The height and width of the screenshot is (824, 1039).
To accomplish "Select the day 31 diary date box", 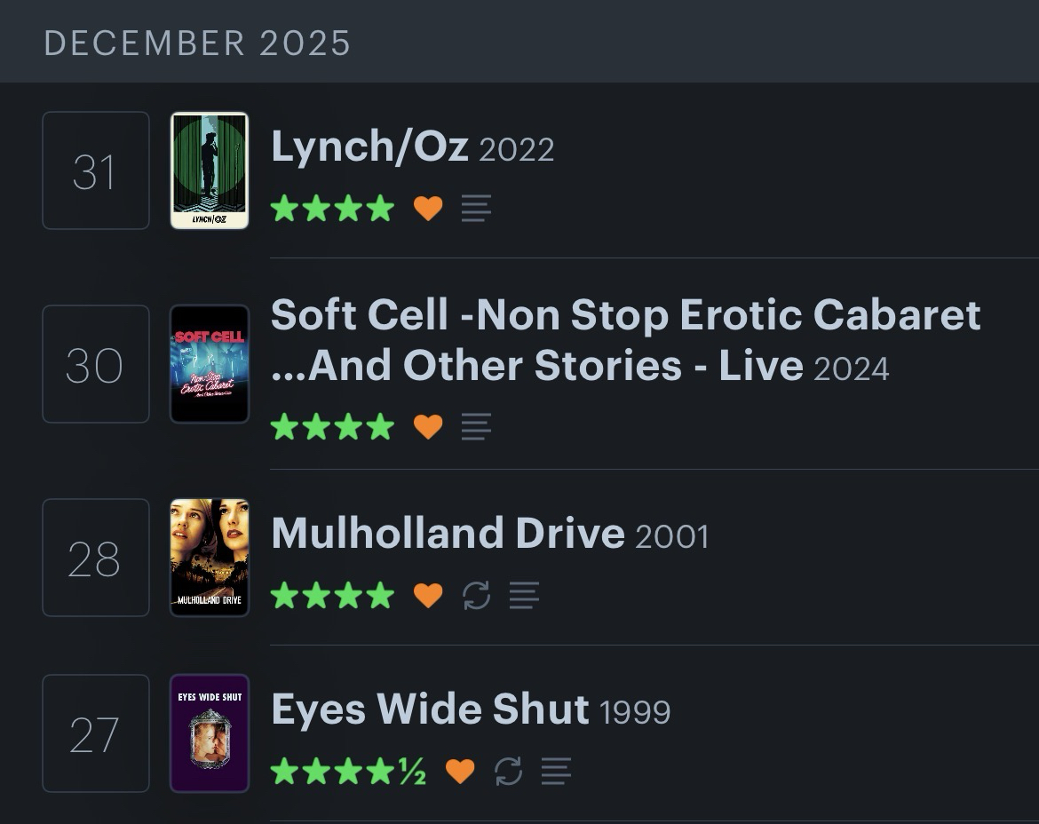I will click(96, 170).
